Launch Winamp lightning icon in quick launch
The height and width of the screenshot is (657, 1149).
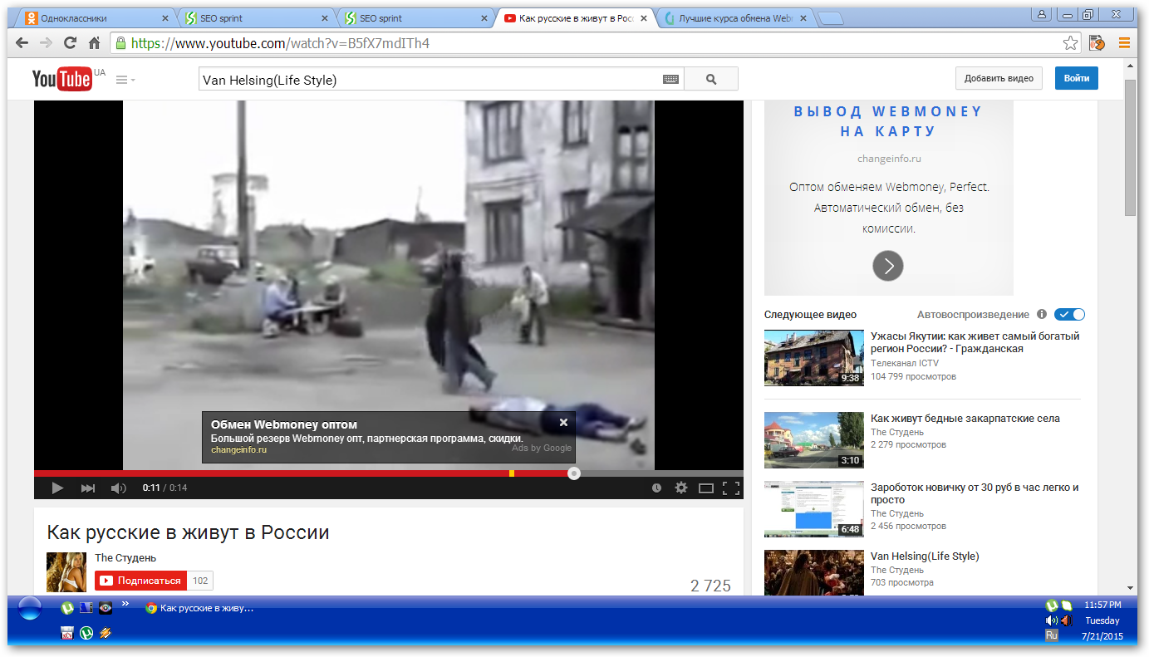(x=106, y=633)
